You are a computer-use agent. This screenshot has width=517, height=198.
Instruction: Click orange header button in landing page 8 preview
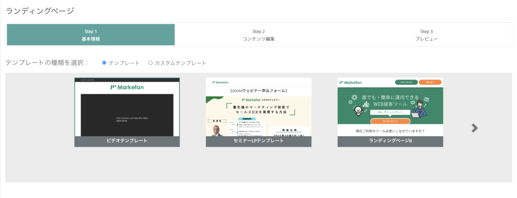pyautogui.click(x=430, y=82)
